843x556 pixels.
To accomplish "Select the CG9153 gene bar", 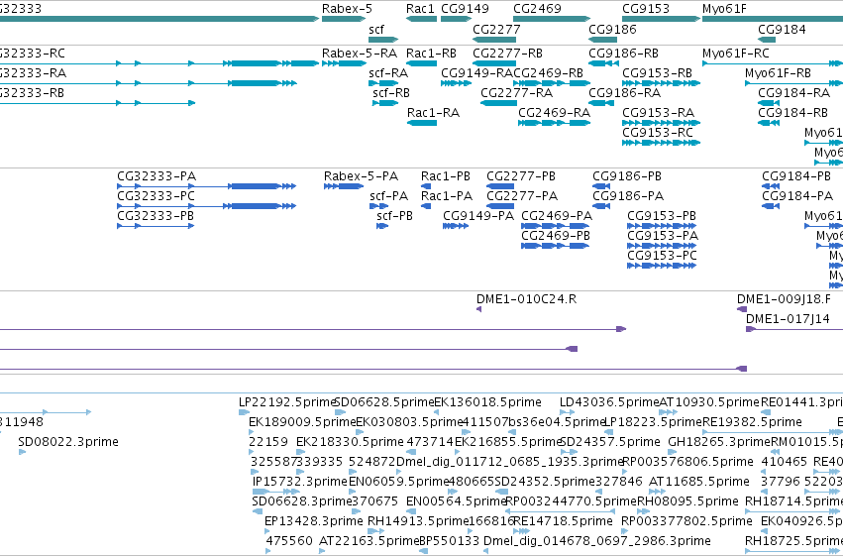I will (x=662, y=19).
